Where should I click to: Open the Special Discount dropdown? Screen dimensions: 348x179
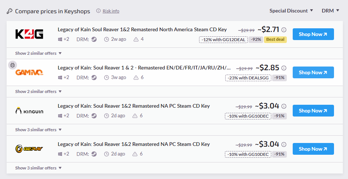coord(291,11)
